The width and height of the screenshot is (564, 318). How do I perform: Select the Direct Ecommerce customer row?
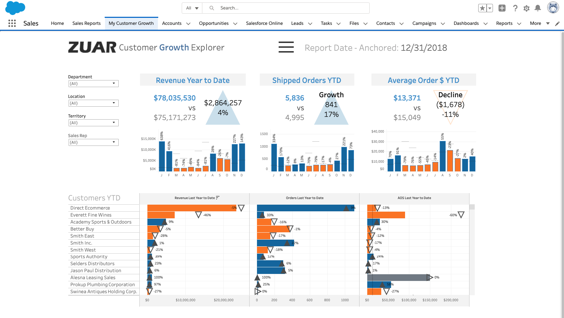(104, 208)
